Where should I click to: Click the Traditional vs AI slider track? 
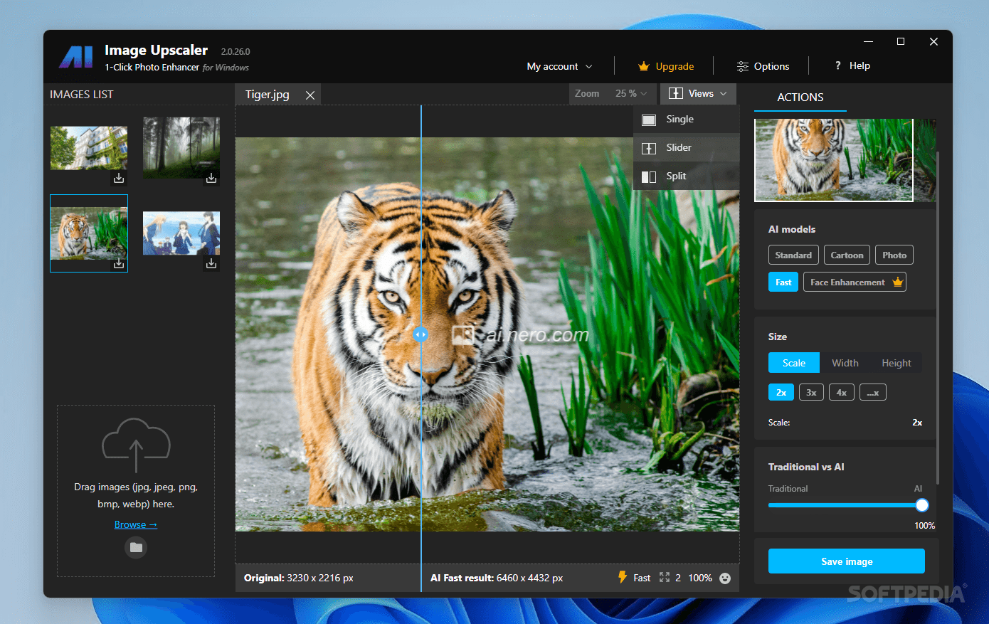(x=845, y=505)
